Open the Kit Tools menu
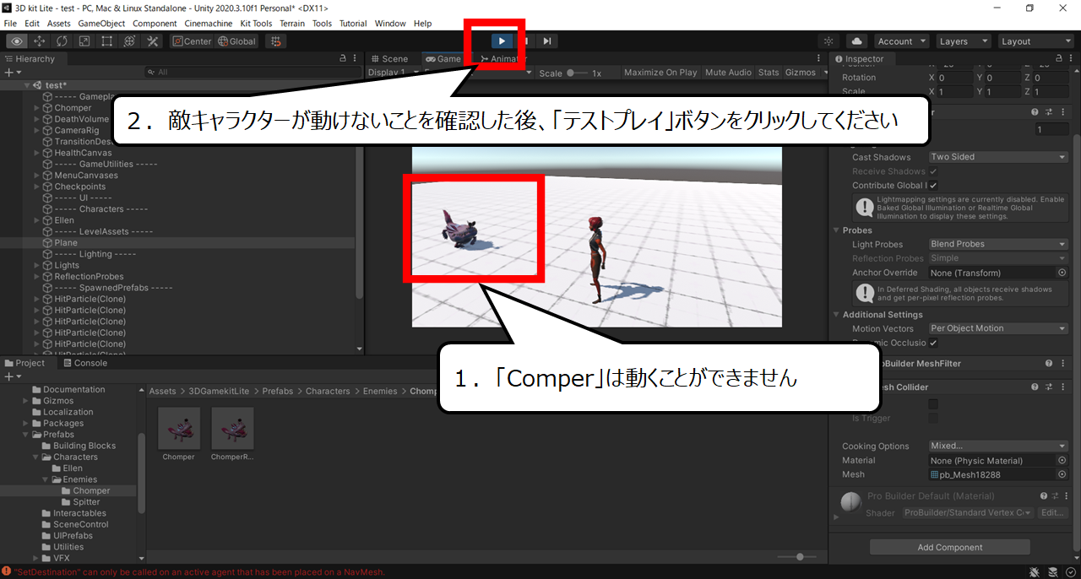 (256, 24)
